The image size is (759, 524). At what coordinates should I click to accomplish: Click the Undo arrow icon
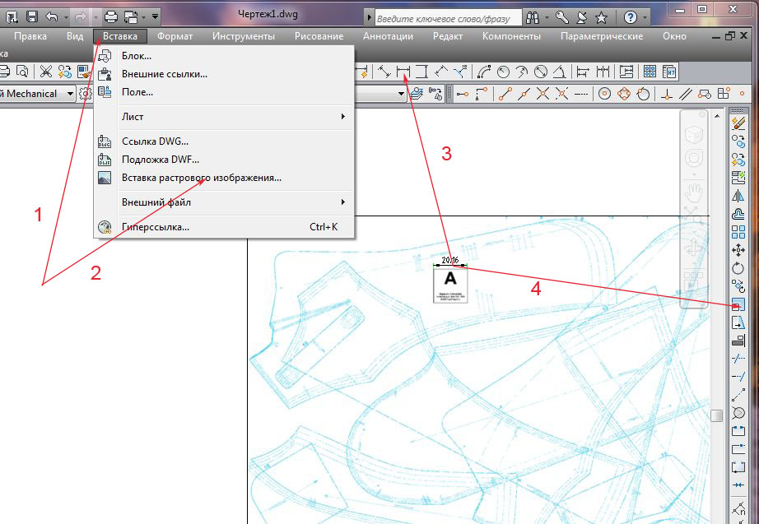[51, 16]
